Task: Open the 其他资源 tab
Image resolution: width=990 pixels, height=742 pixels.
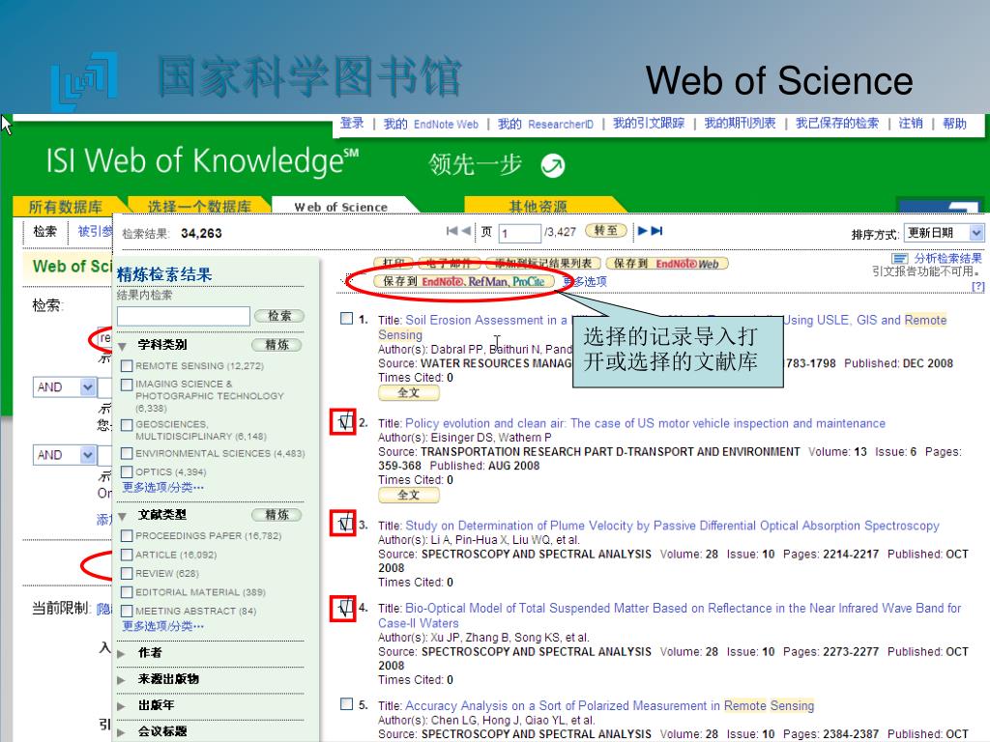Action: click(538, 206)
